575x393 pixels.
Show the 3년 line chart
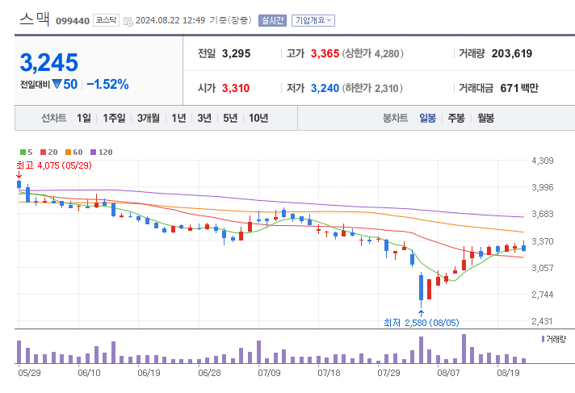[x=204, y=118]
